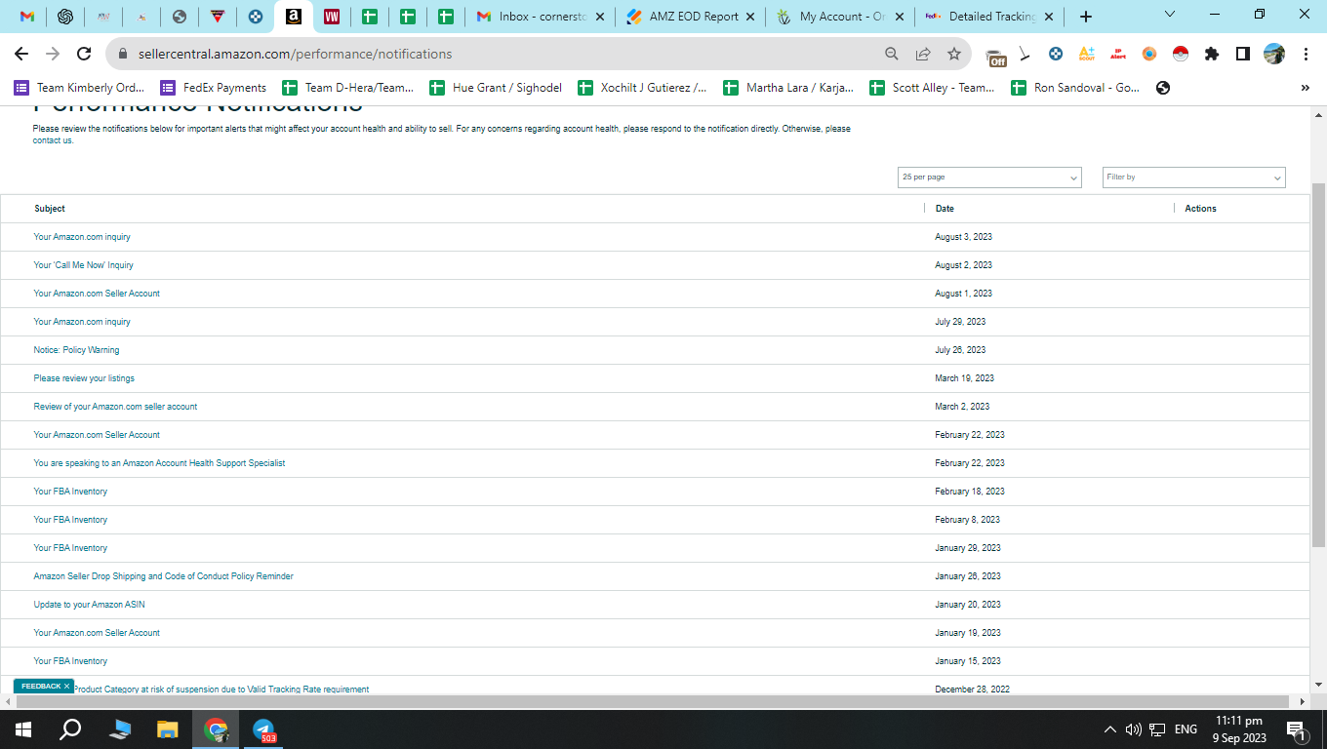Image resolution: width=1327 pixels, height=749 pixels.
Task: Open Update to your Amazon ASIN notification
Action: point(89,605)
